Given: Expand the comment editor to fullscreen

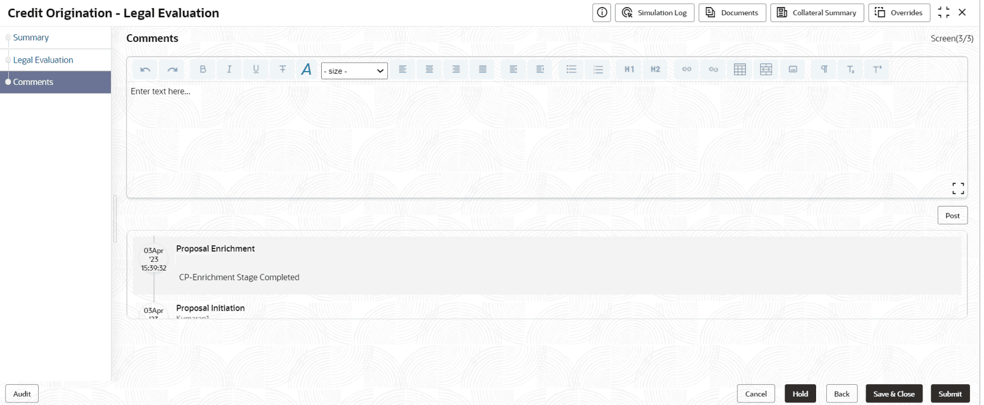Looking at the screenshot, I should click(958, 188).
